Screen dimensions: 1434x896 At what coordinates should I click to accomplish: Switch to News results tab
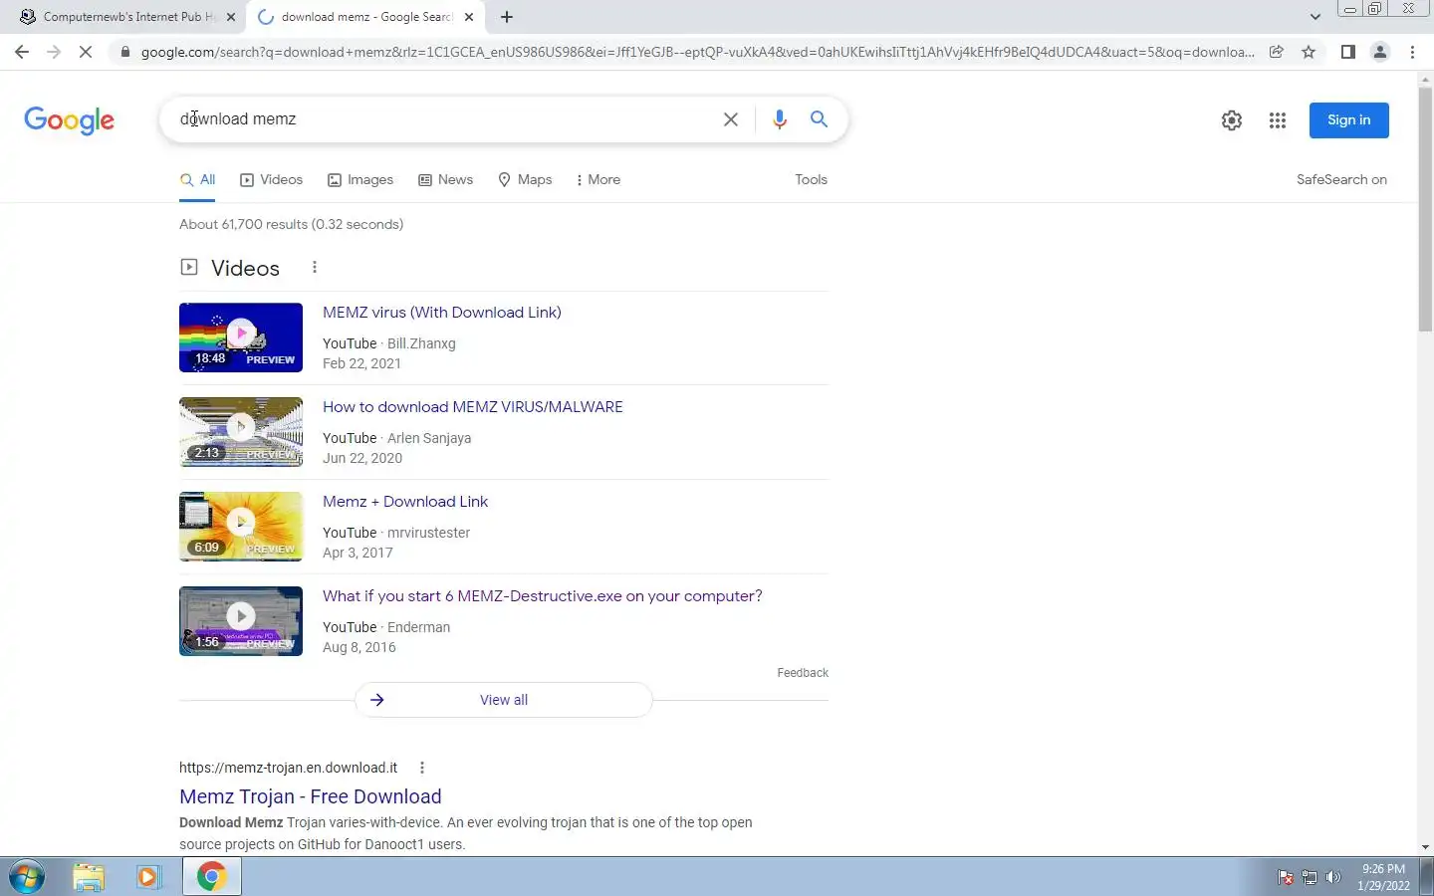(445, 180)
